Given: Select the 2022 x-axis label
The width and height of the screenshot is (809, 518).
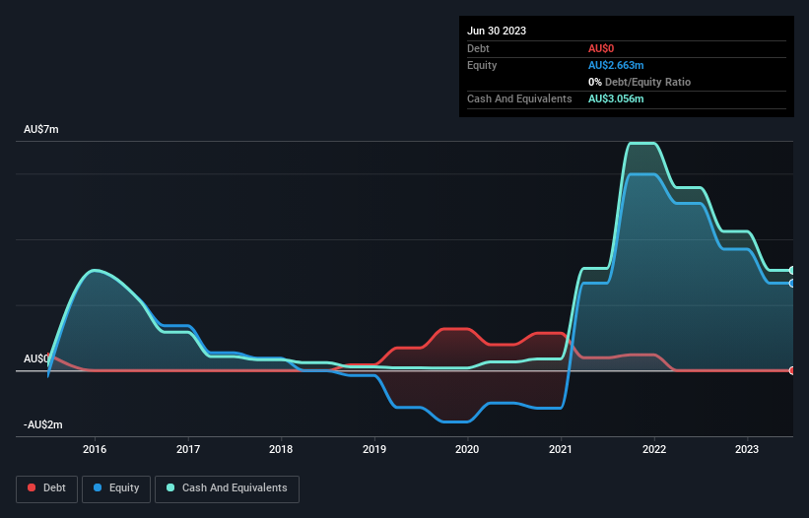Looking at the screenshot, I should [x=654, y=449].
